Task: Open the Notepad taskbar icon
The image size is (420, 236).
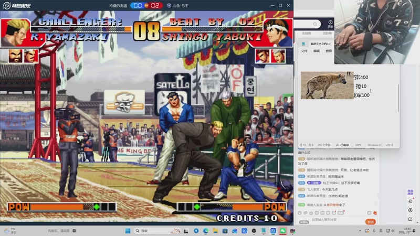Action: point(264,231)
